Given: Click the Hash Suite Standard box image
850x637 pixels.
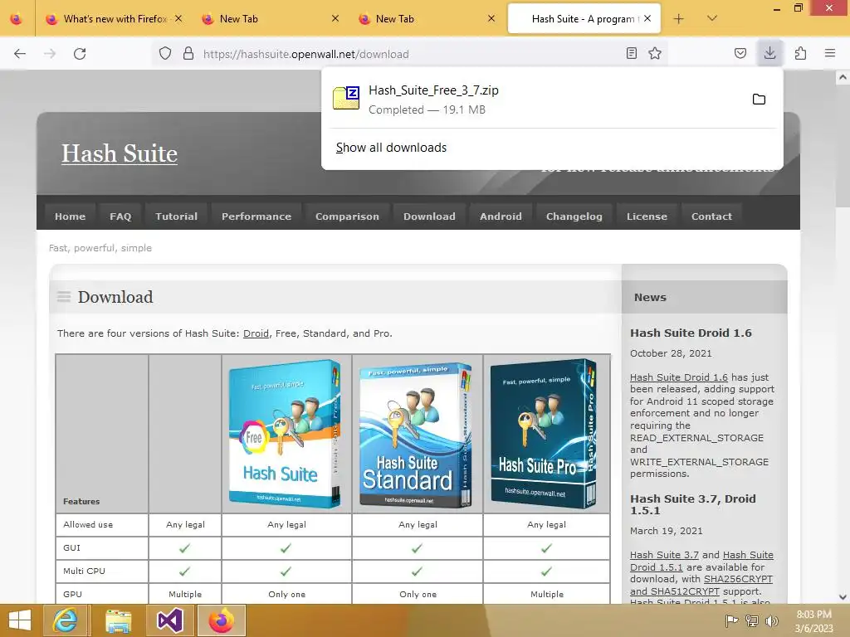Looking at the screenshot, I should pyautogui.click(x=416, y=435).
